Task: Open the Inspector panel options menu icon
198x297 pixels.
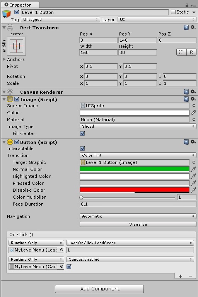Action: [x=193, y=6]
